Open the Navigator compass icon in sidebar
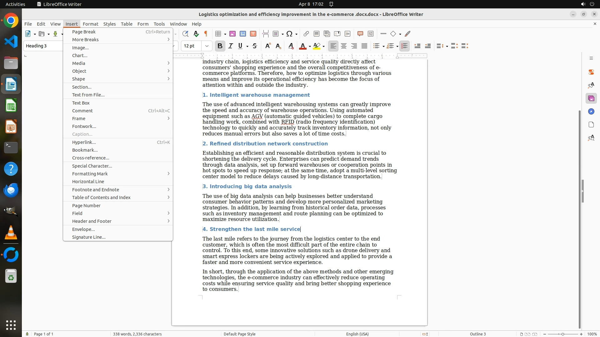The width and height of the screenshot is (600, 337). pos(591,112)
